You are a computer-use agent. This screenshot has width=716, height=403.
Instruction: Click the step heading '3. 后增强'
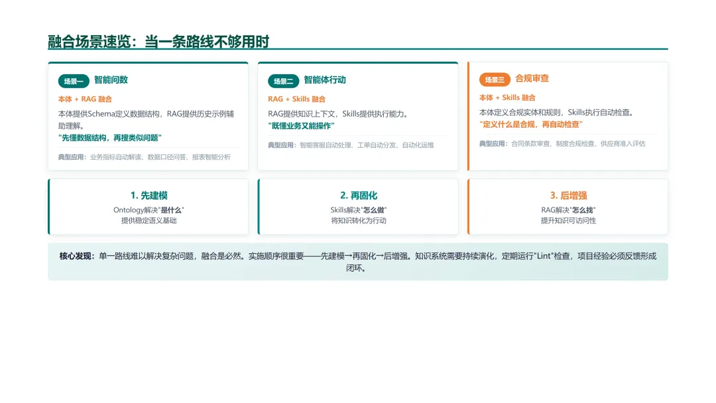click(x=569, y=196)
